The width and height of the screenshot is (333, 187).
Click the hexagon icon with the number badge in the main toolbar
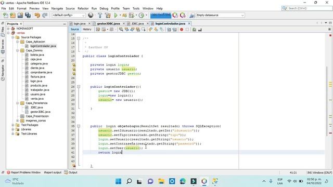175,15
